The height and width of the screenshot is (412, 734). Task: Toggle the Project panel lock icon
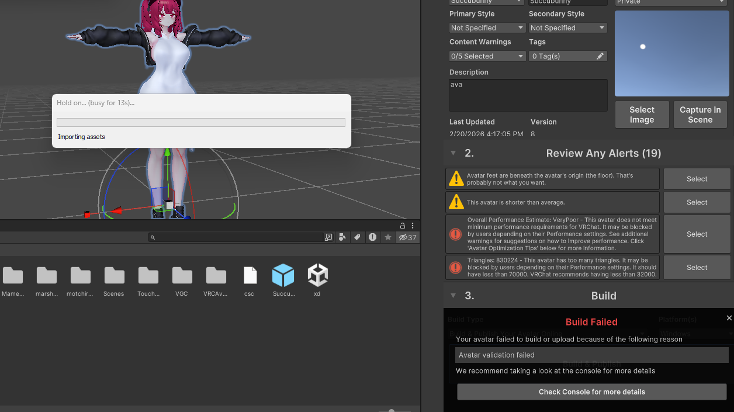[403, 226]
